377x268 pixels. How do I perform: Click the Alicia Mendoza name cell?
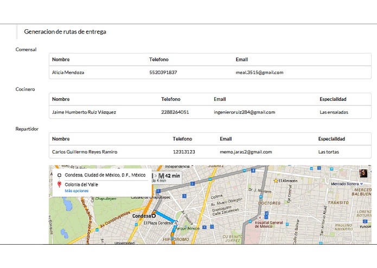pos(68,73)
